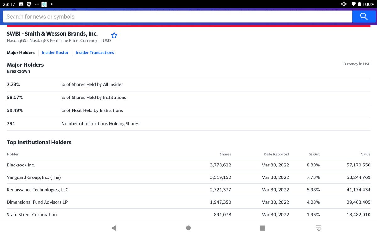Add SWBI to watchlist via star icon
Screen dimensions: 377x236
click(x=114, y=35)
